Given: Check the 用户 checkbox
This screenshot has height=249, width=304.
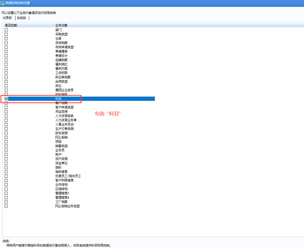Looking at the screenshot, I should (x=6, y=154).
